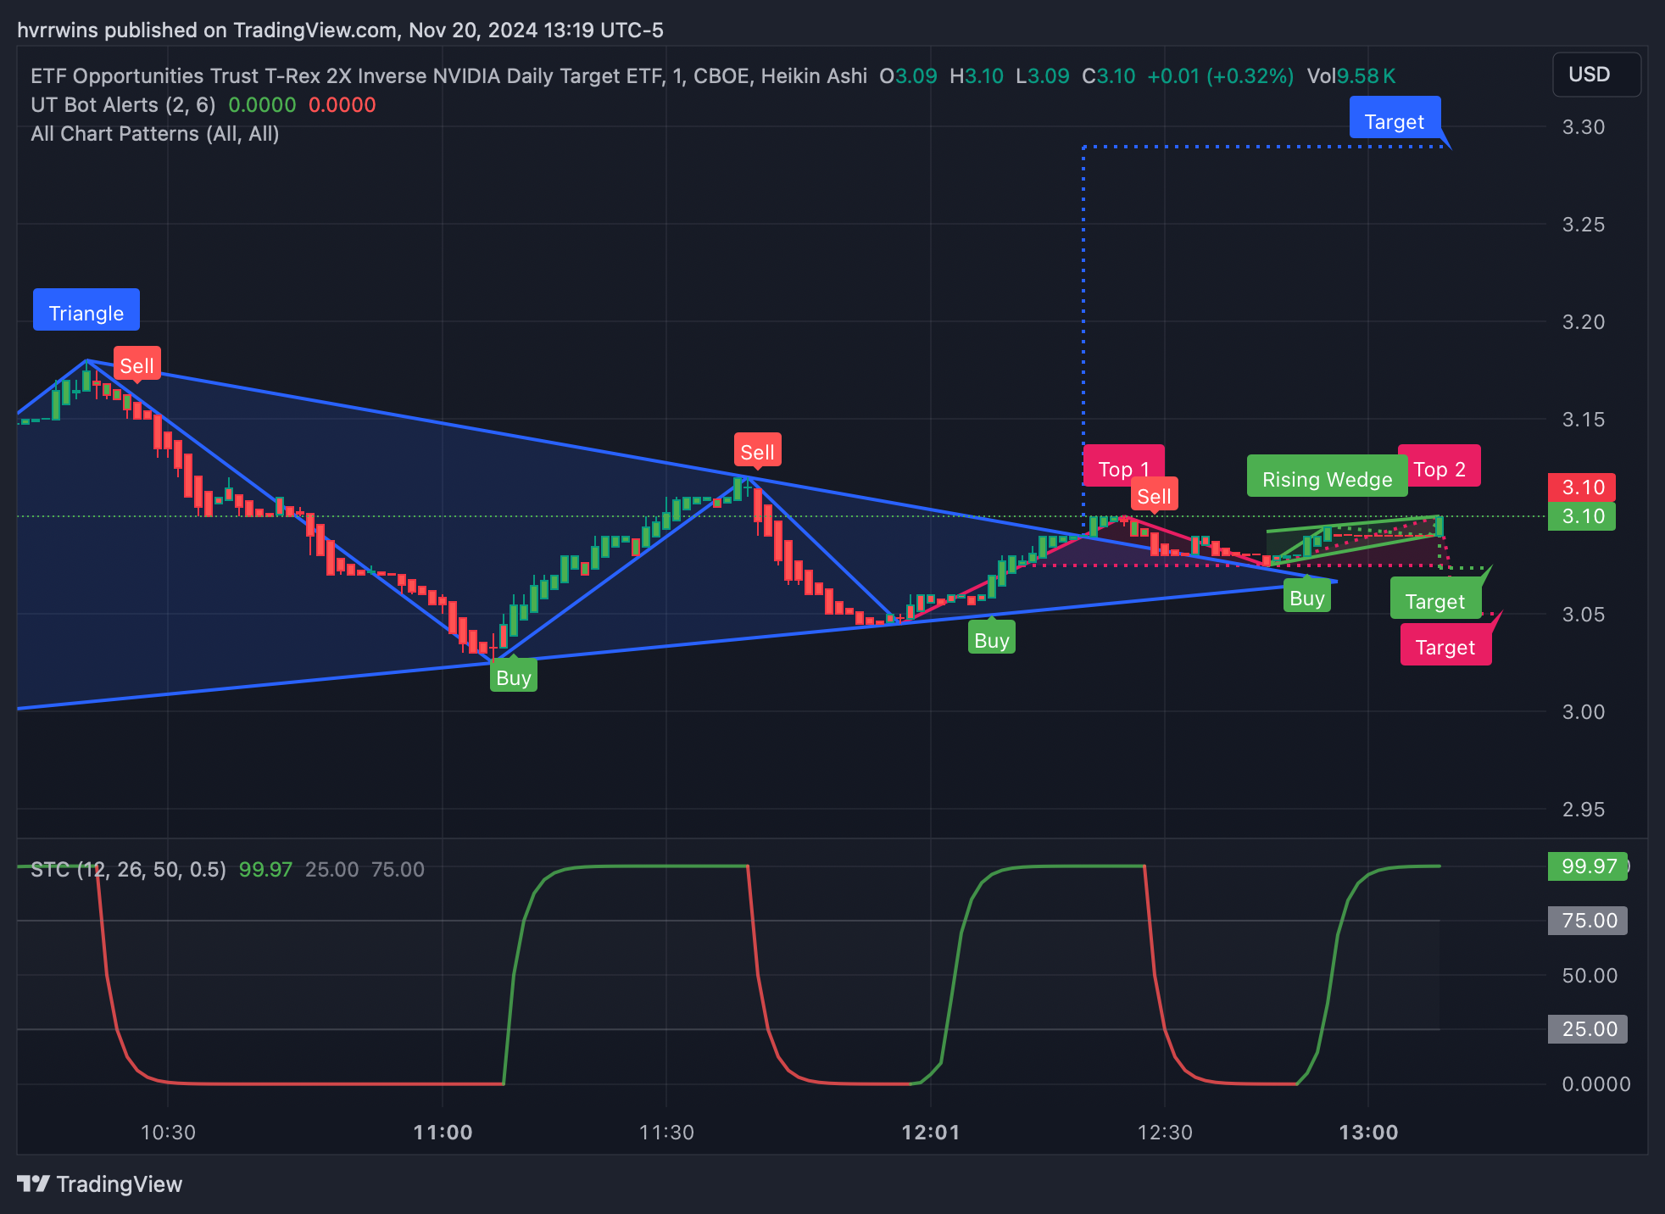Click the 10:30 time axis label

(x=168, y=1133)
